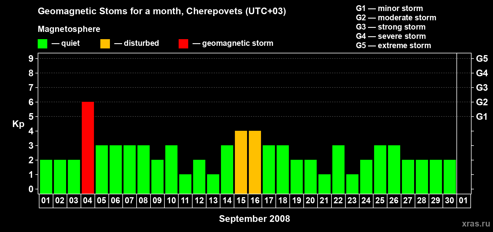Screen dimensions: 493x232
Task: Select the final 01 date label
Action: pyautogui.click(x=463, y=201)
